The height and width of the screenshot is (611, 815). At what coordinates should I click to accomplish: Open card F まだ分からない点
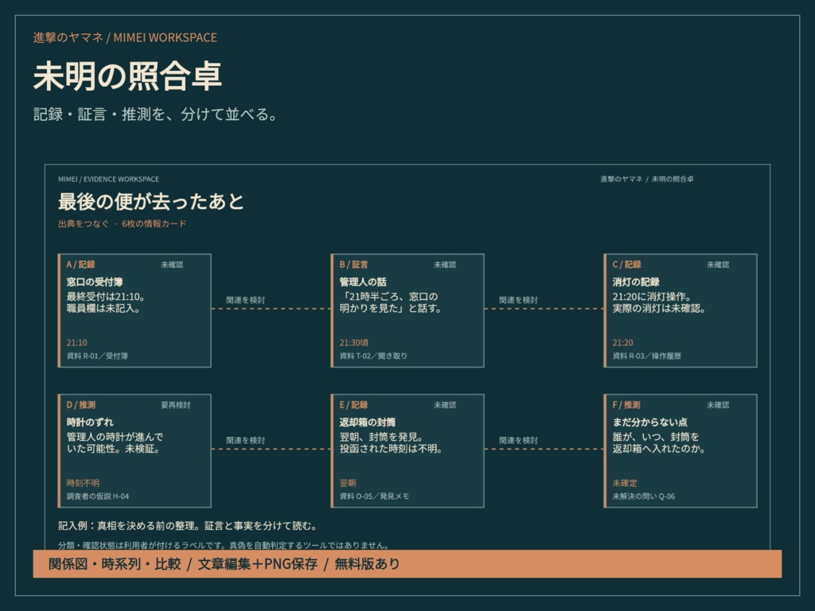(680, 451)
